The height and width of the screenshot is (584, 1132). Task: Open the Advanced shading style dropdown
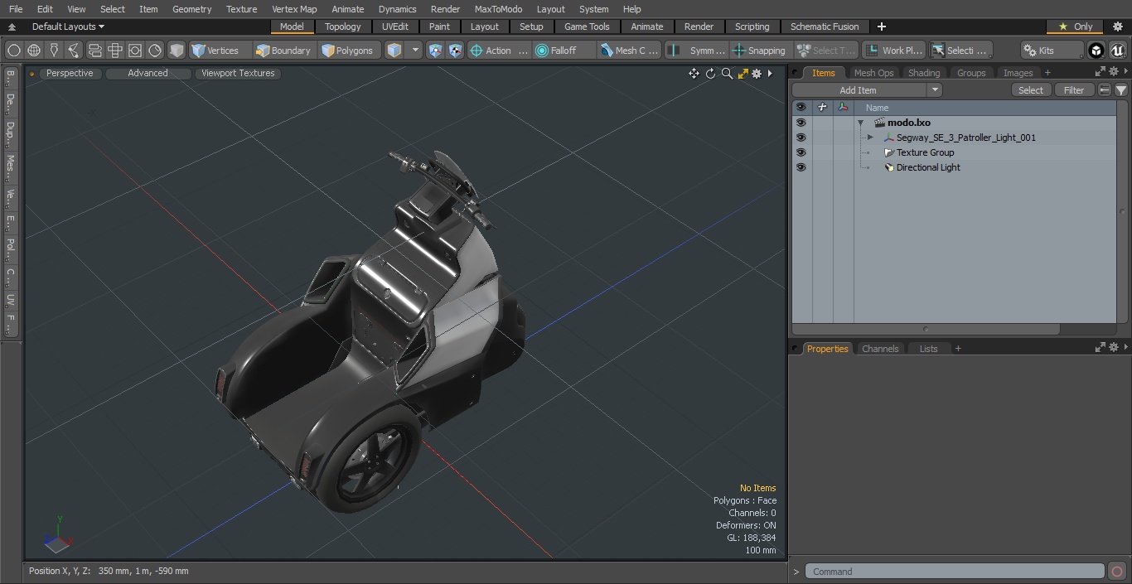(148, 73)
